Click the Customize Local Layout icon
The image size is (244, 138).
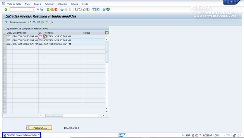coord(108,9)
